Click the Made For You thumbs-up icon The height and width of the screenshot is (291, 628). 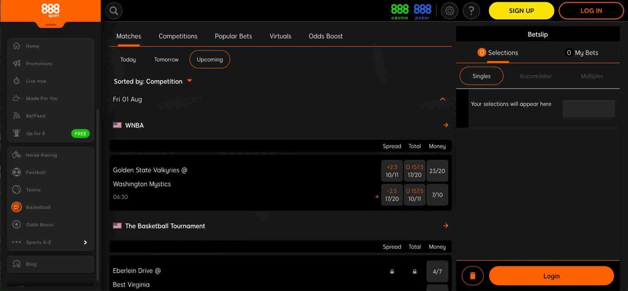(17, 98)
